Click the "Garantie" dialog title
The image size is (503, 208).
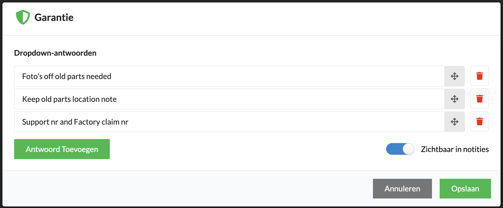coord(54,18)
